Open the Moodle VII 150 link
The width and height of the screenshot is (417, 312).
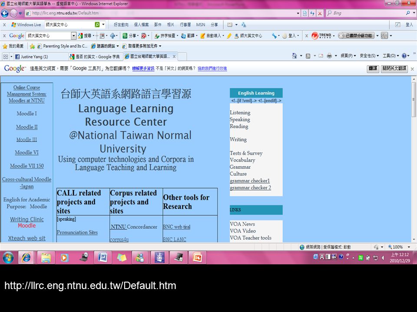coord(26,166)
